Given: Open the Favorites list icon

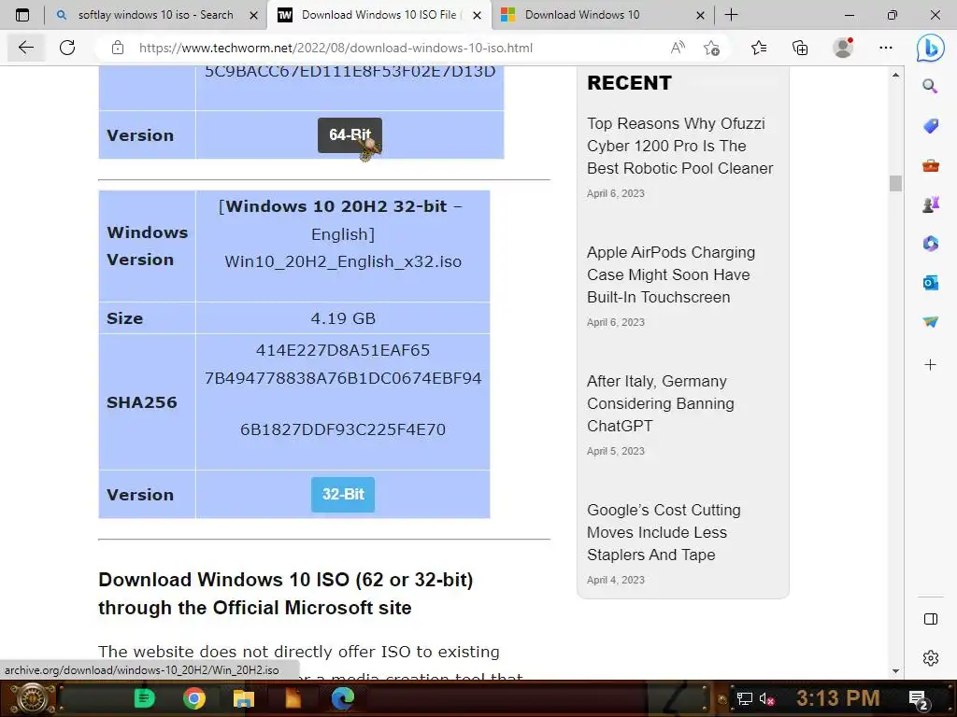Looking at the screenshot, I should click(x=759, y=48).
